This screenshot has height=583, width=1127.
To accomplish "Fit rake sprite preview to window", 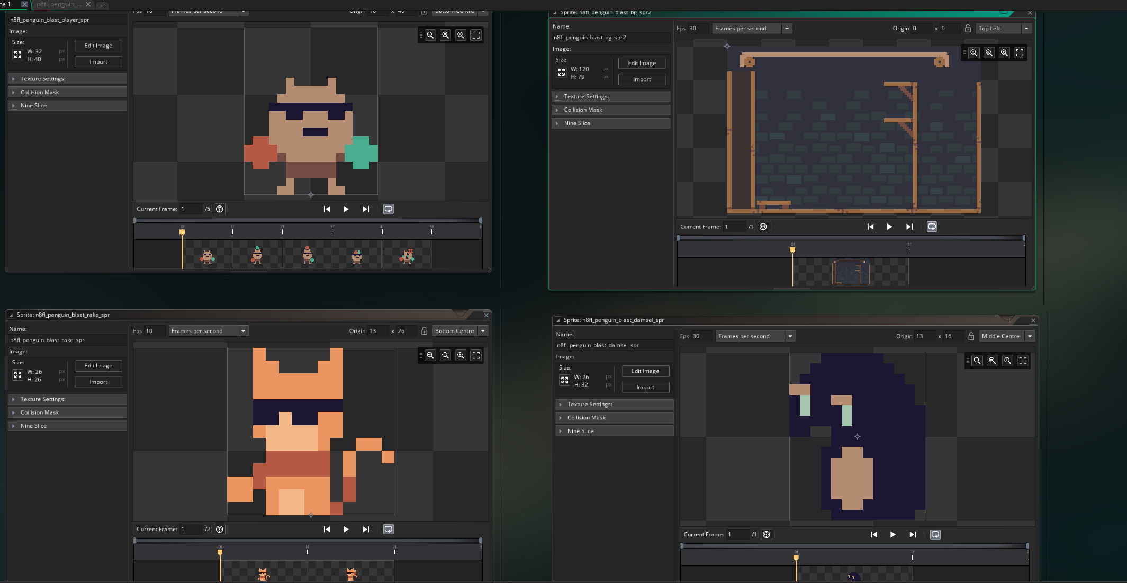I will coord(476,355).
